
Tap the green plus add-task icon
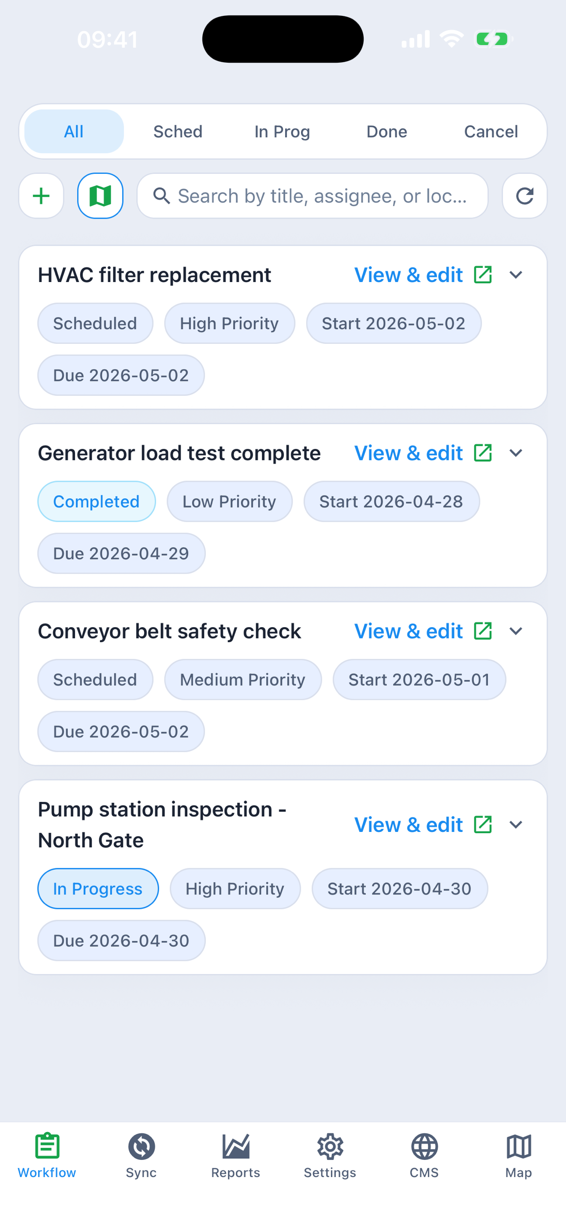[x=41, y=196]
